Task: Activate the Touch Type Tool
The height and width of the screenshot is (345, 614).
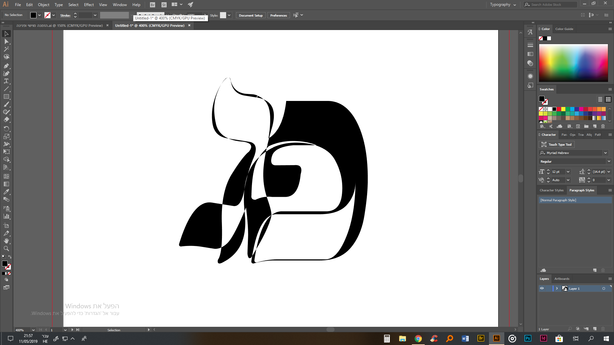Action: 556,144
